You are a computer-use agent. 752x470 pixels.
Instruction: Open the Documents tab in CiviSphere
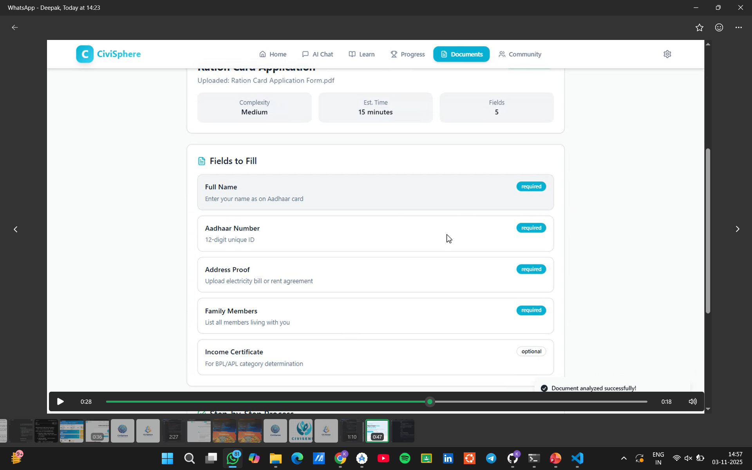coord(461,54)
